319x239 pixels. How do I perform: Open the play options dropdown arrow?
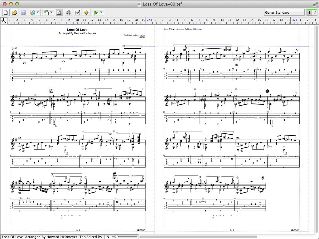pos(102,12)
